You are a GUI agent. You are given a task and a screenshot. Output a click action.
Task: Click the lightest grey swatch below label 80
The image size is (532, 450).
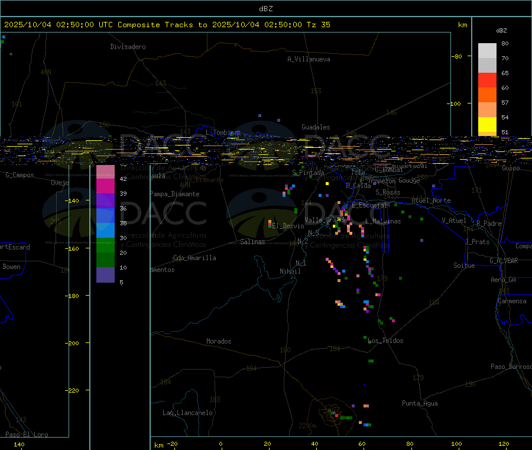tap(487, 51)
